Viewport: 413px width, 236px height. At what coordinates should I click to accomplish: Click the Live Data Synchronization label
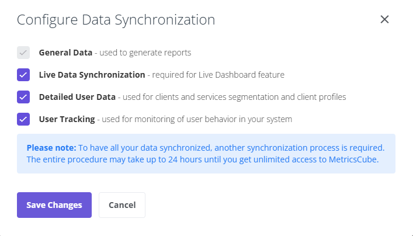92,75
